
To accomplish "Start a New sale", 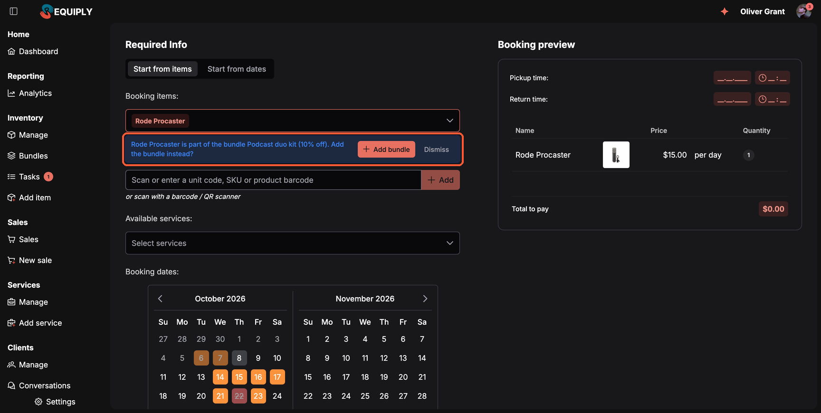I will 30,260.
